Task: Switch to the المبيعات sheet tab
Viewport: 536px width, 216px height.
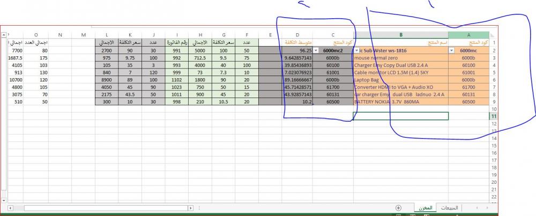Action: click(x=450, y=208)
